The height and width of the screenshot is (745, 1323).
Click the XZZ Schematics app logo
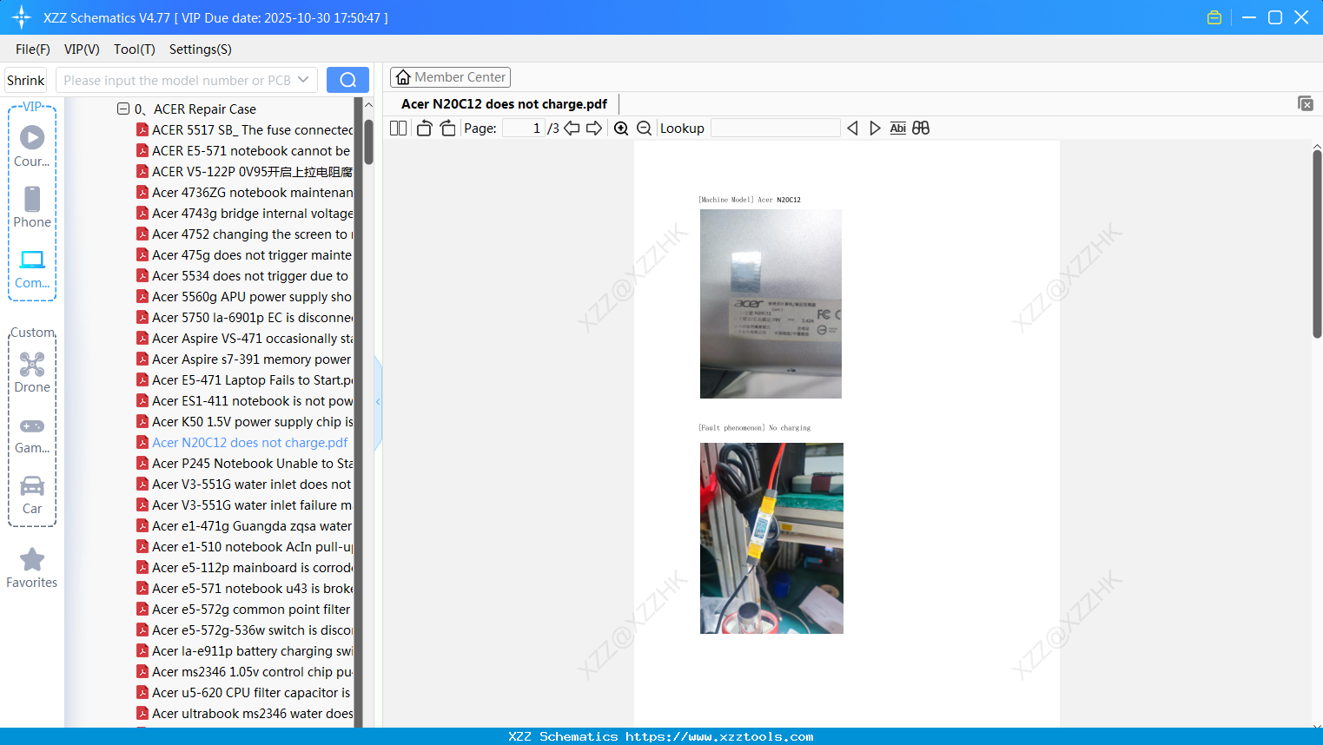[22, 17]
